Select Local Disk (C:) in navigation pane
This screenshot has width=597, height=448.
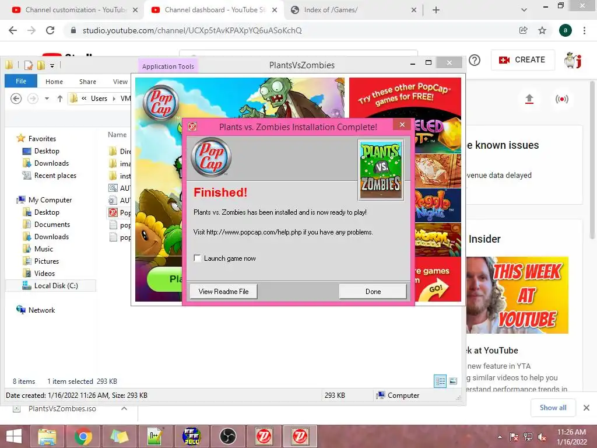pyautogui.click(x=50, y=286)
